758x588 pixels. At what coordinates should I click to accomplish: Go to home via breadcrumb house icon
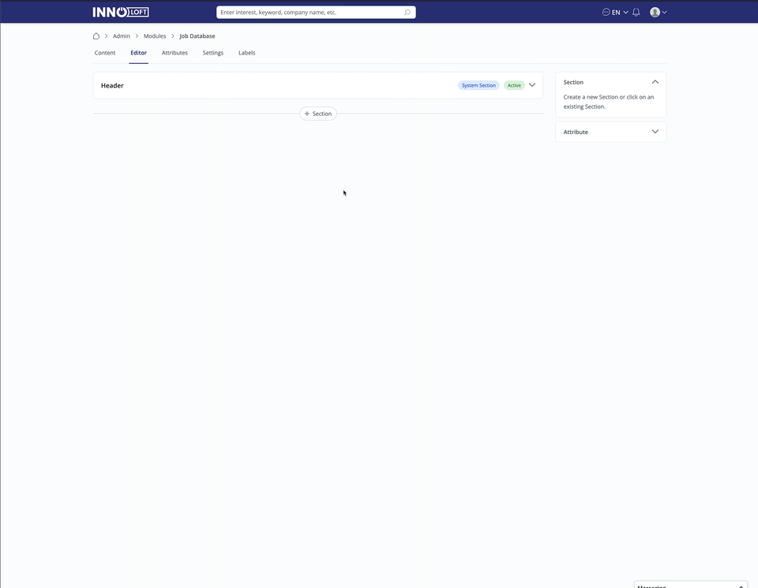tap(96, 36)
